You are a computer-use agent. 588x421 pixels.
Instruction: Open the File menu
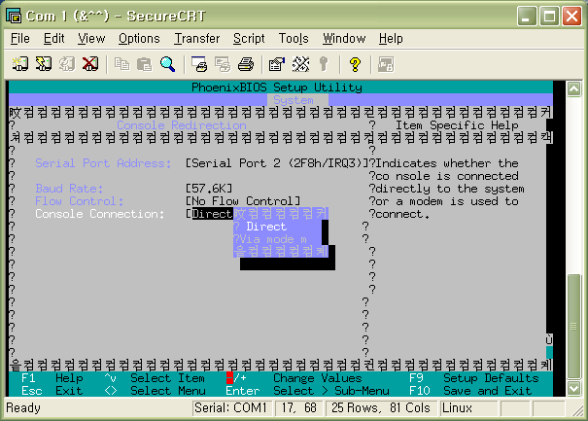click(20, 38)
